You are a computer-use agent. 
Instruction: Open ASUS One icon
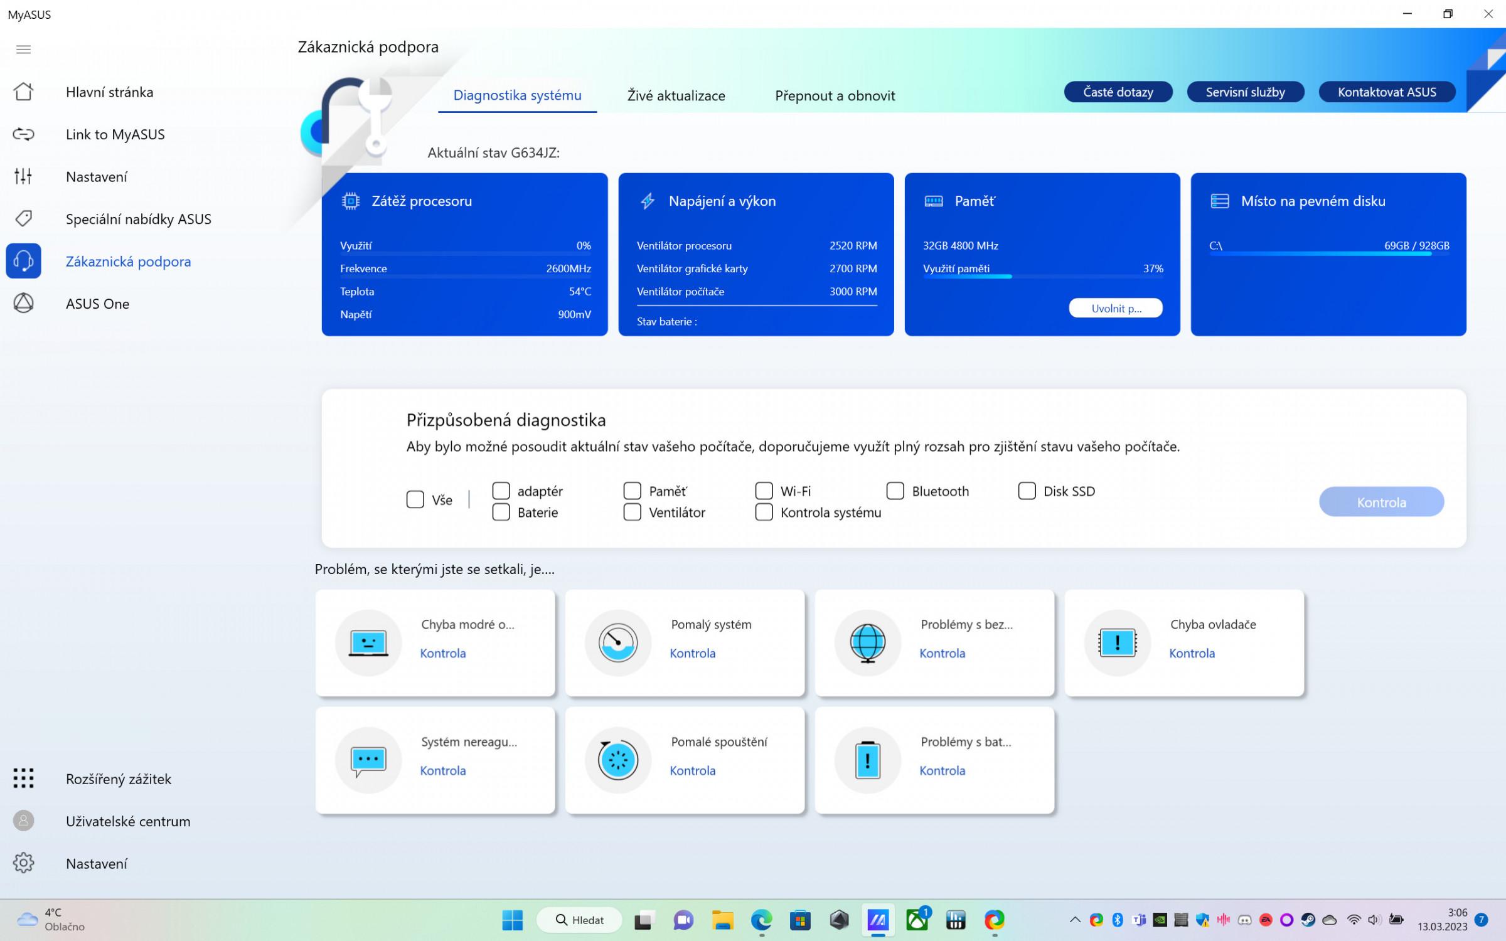[23, 303]
